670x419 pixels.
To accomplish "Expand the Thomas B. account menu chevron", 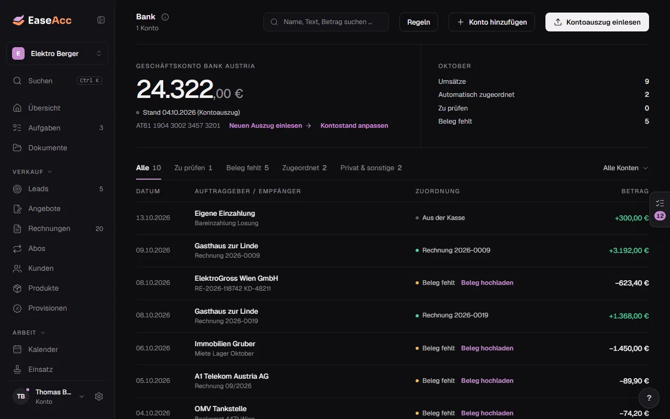I will 82,396.
